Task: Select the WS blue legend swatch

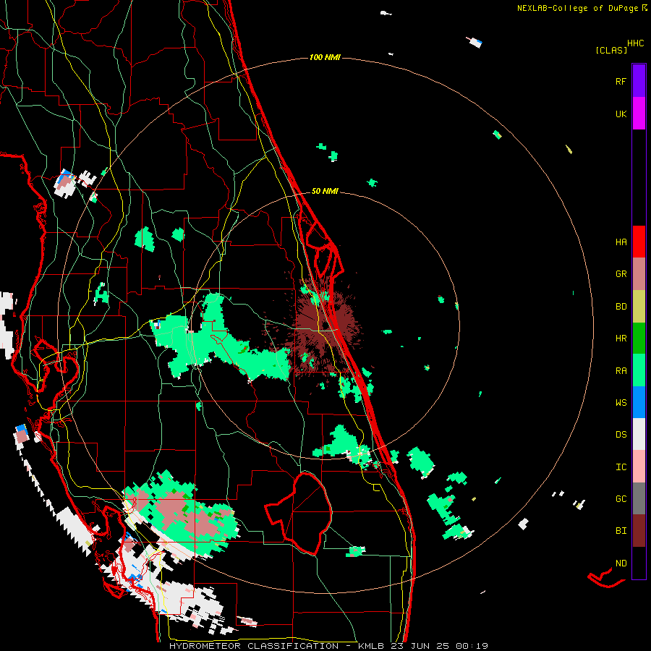Action: (639, 402)
